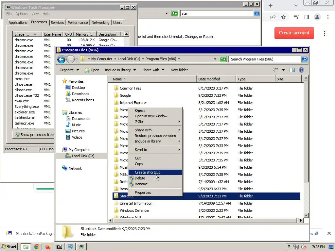
Task: Choose Copy from context menu
Action: click(155, 164)
